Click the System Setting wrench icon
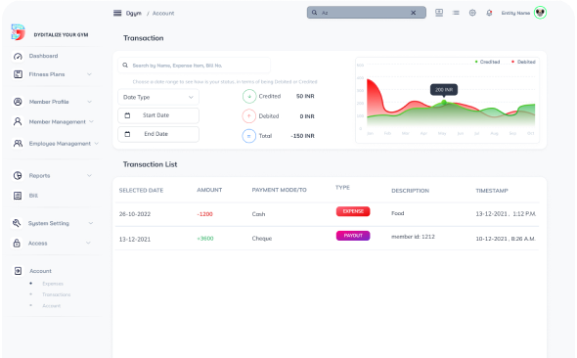Image resolution: width=577 pixels, height=358 pixels. 17,223
